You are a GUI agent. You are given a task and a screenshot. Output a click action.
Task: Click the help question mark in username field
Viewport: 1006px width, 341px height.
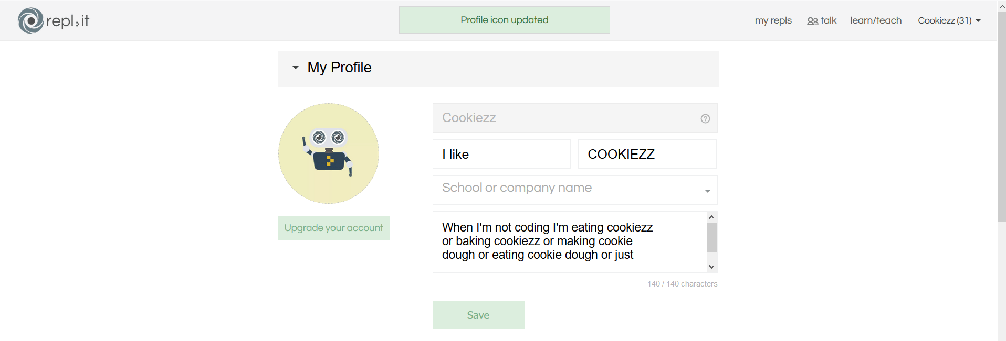705,118
